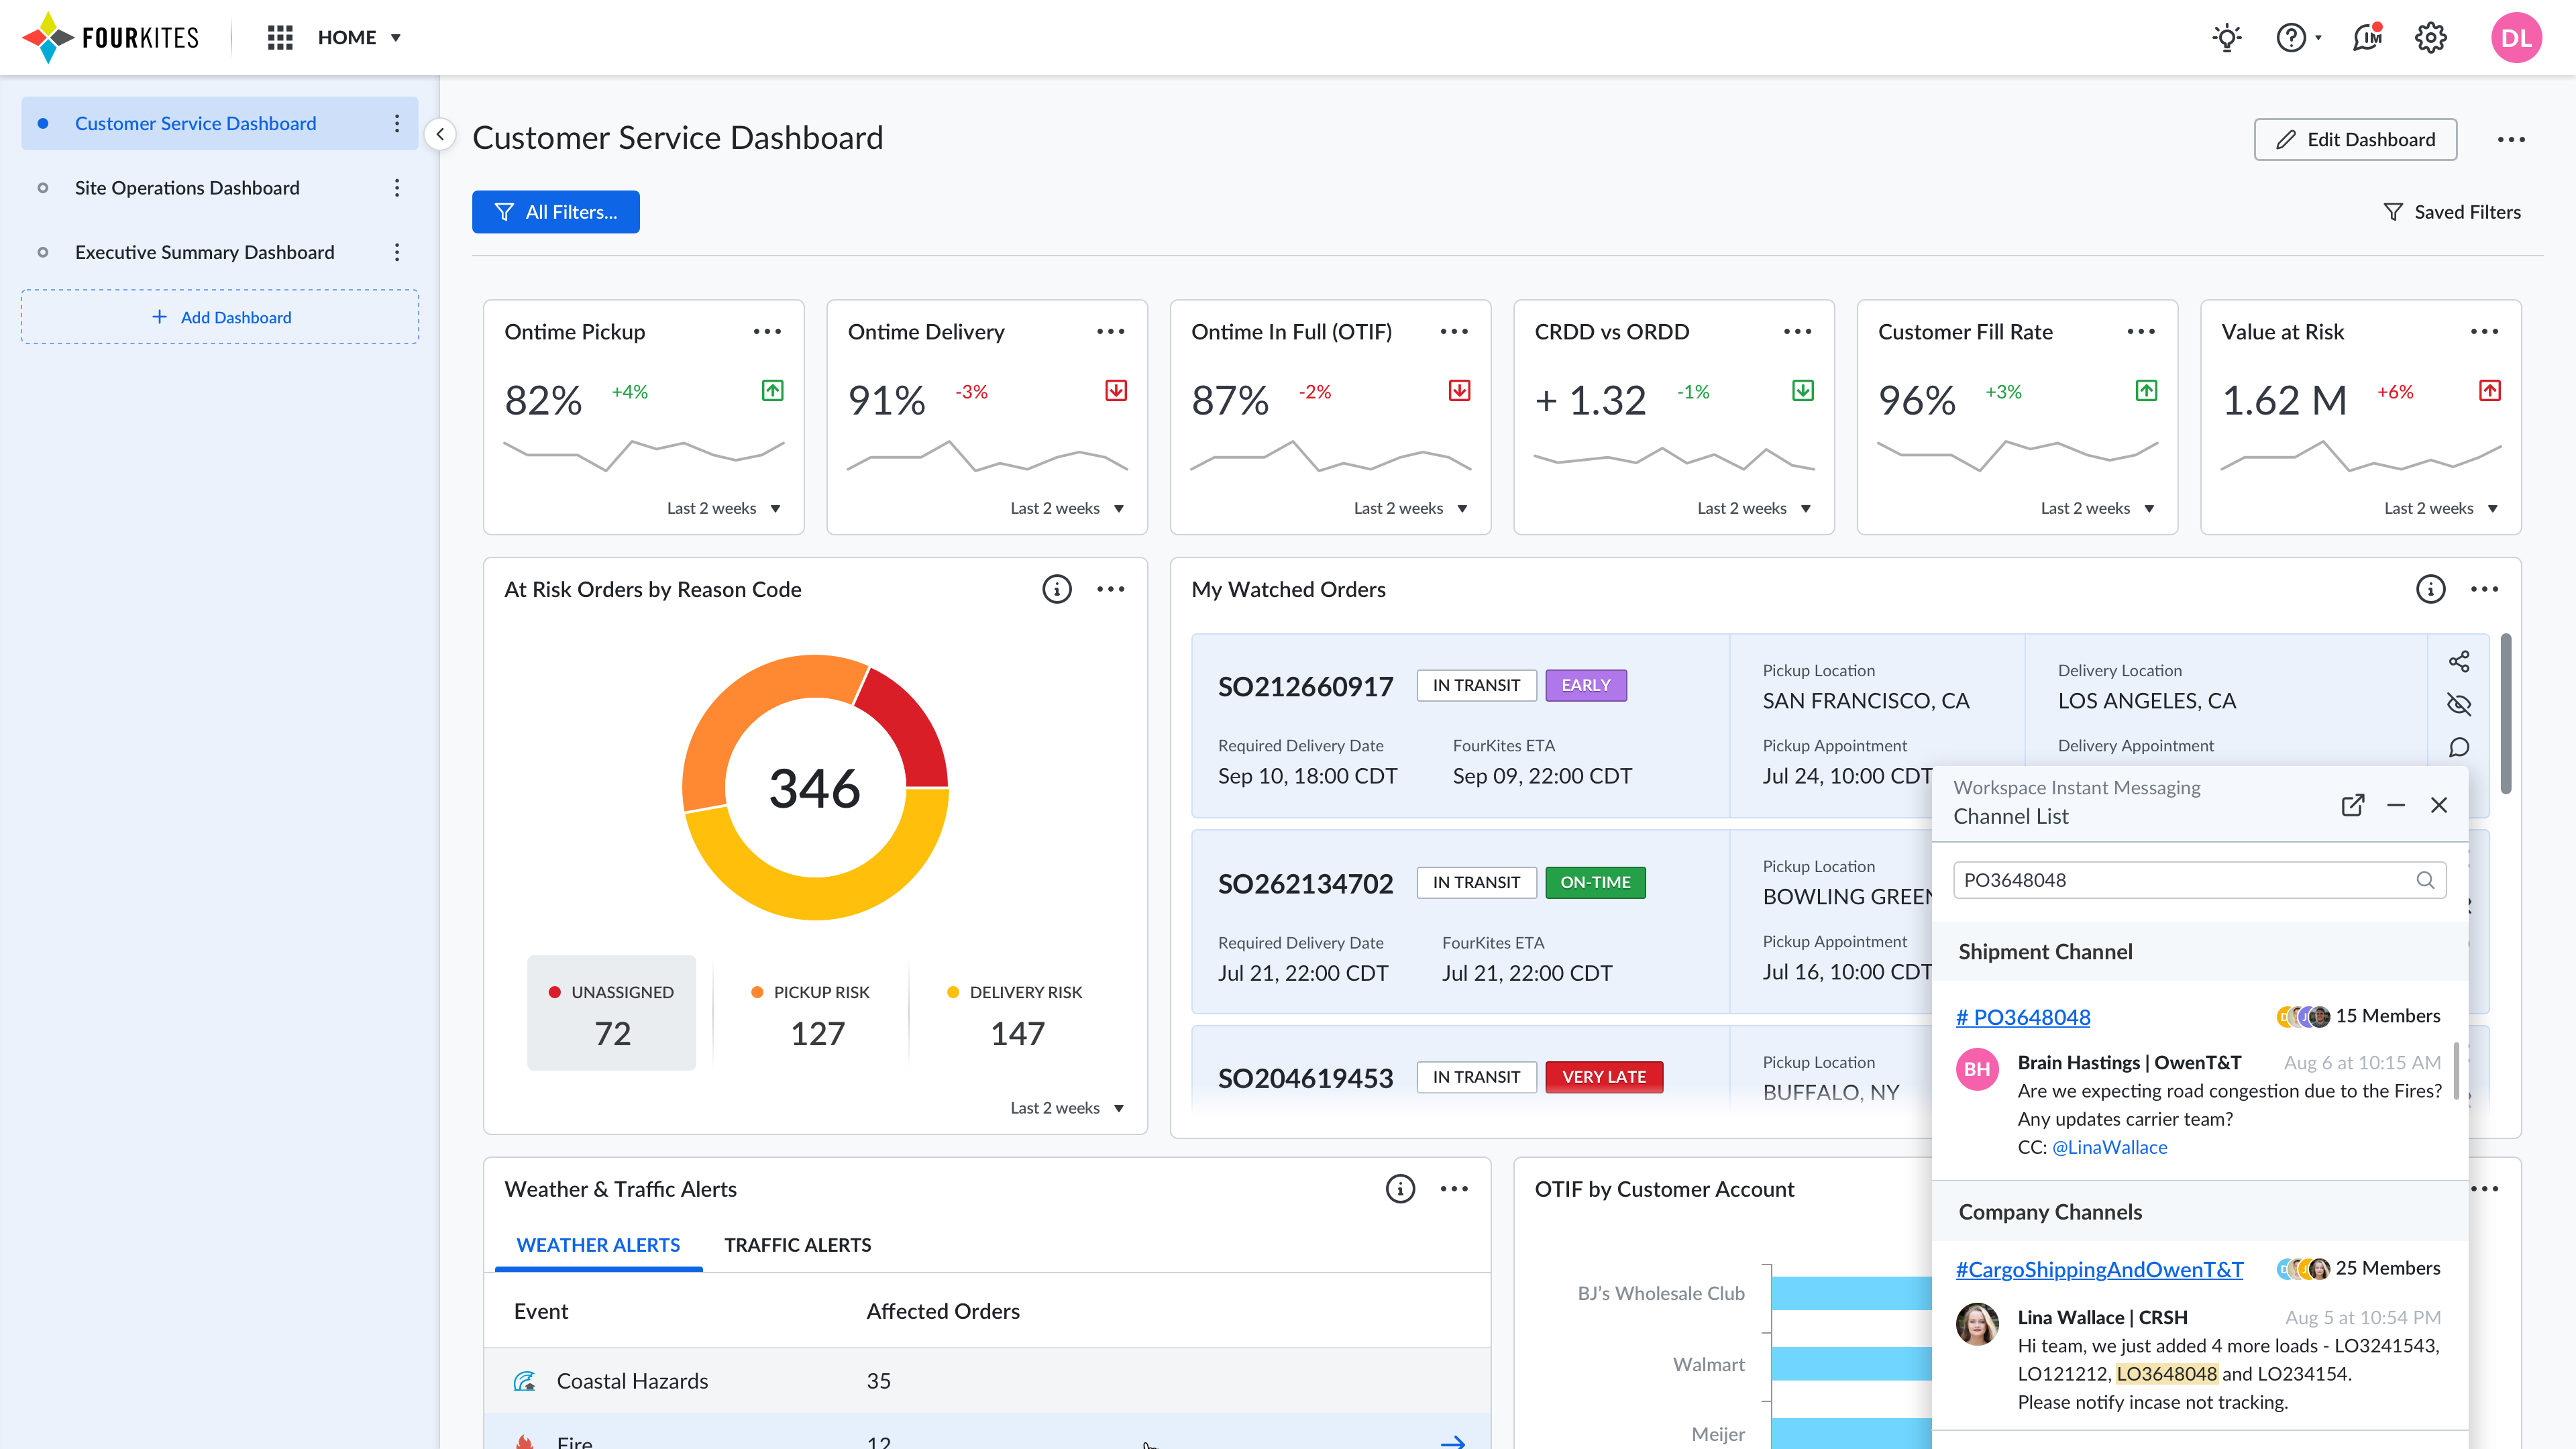The width and height of the screenshot is (2576, 1449).
Task: Switch to the Traffic Alerts tab
Action: pos(797,1244)
